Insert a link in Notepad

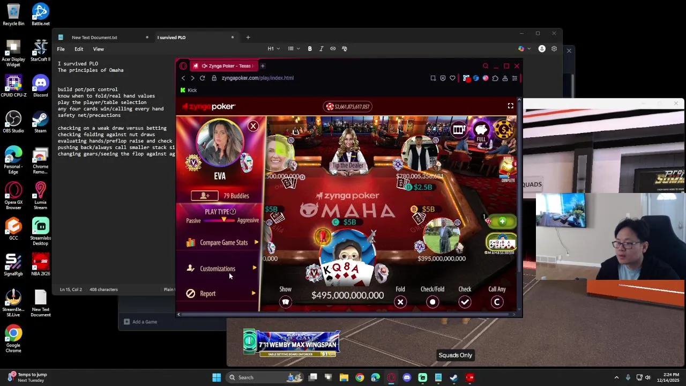click(x=333, y=49)
